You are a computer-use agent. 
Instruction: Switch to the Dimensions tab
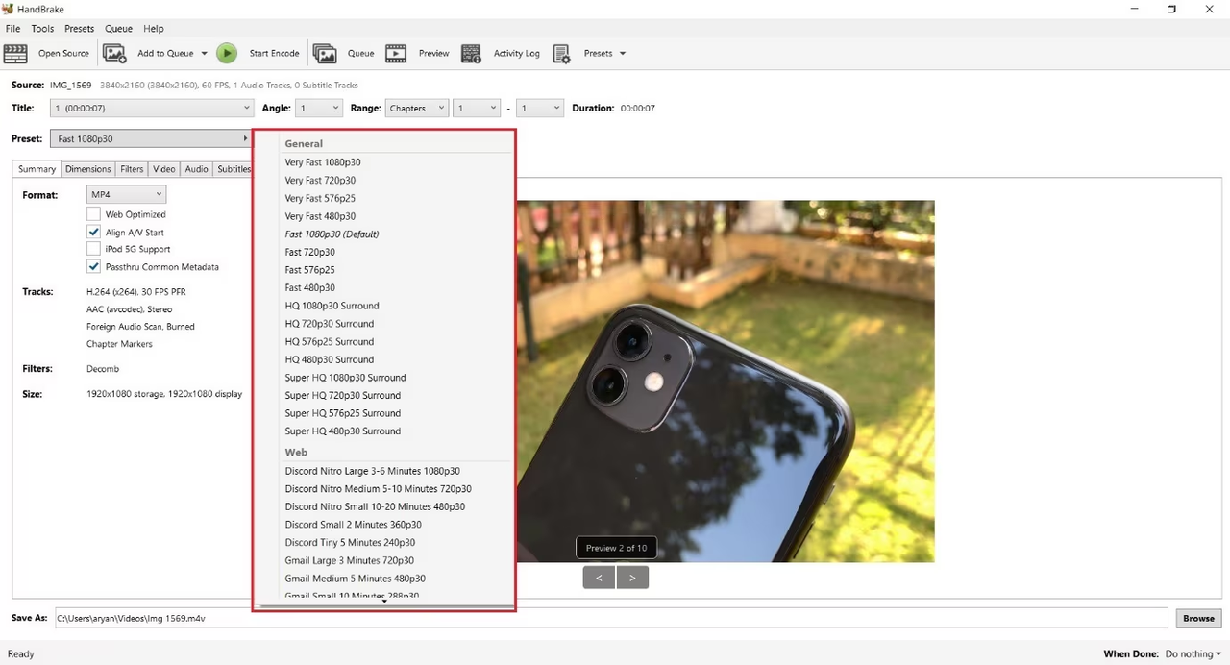point(88,169)
